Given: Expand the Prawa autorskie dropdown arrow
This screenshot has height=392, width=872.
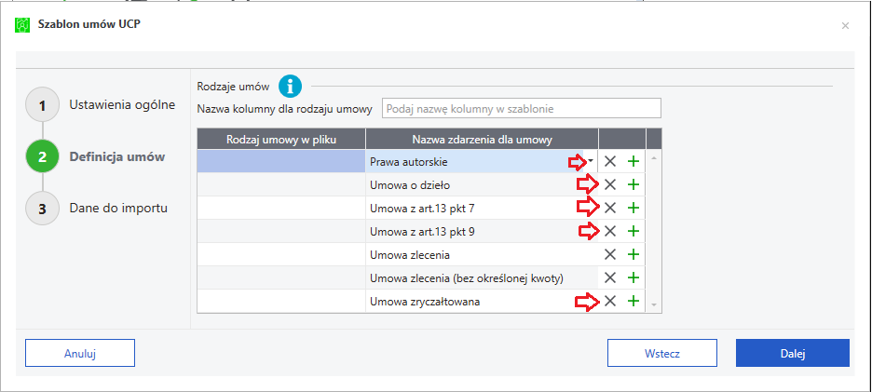Looking at the screenshot, I should click(x=591, y=161).
